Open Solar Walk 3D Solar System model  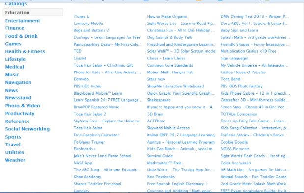182,51
